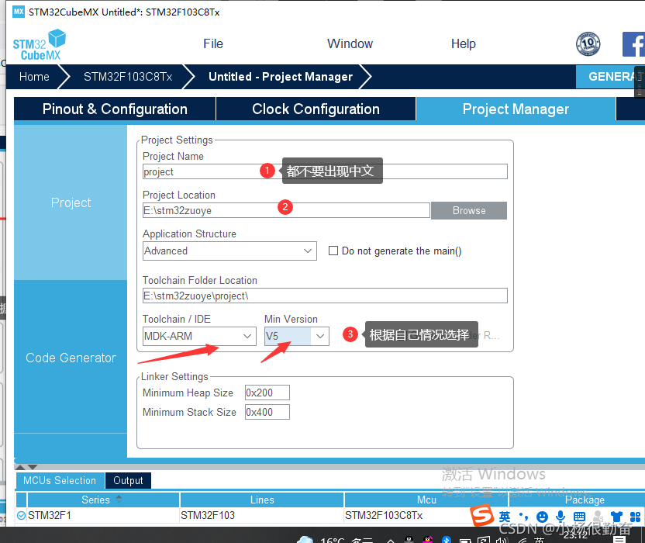
Task: Click the Sogou input method logo
Action: 481,515
